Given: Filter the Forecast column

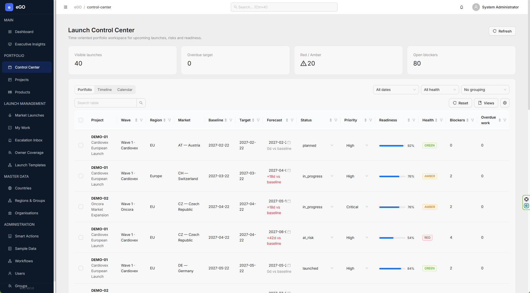Looking at the screenshot, I should 292,120.
